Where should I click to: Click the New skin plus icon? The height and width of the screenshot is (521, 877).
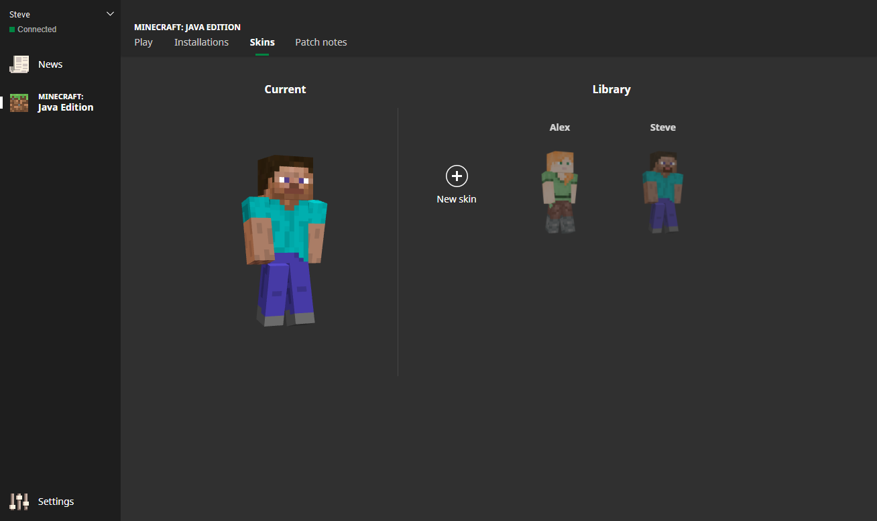tap(457, 176)
